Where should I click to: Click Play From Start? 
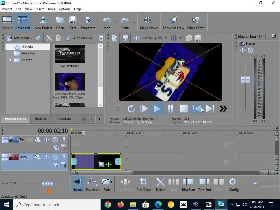144,109
